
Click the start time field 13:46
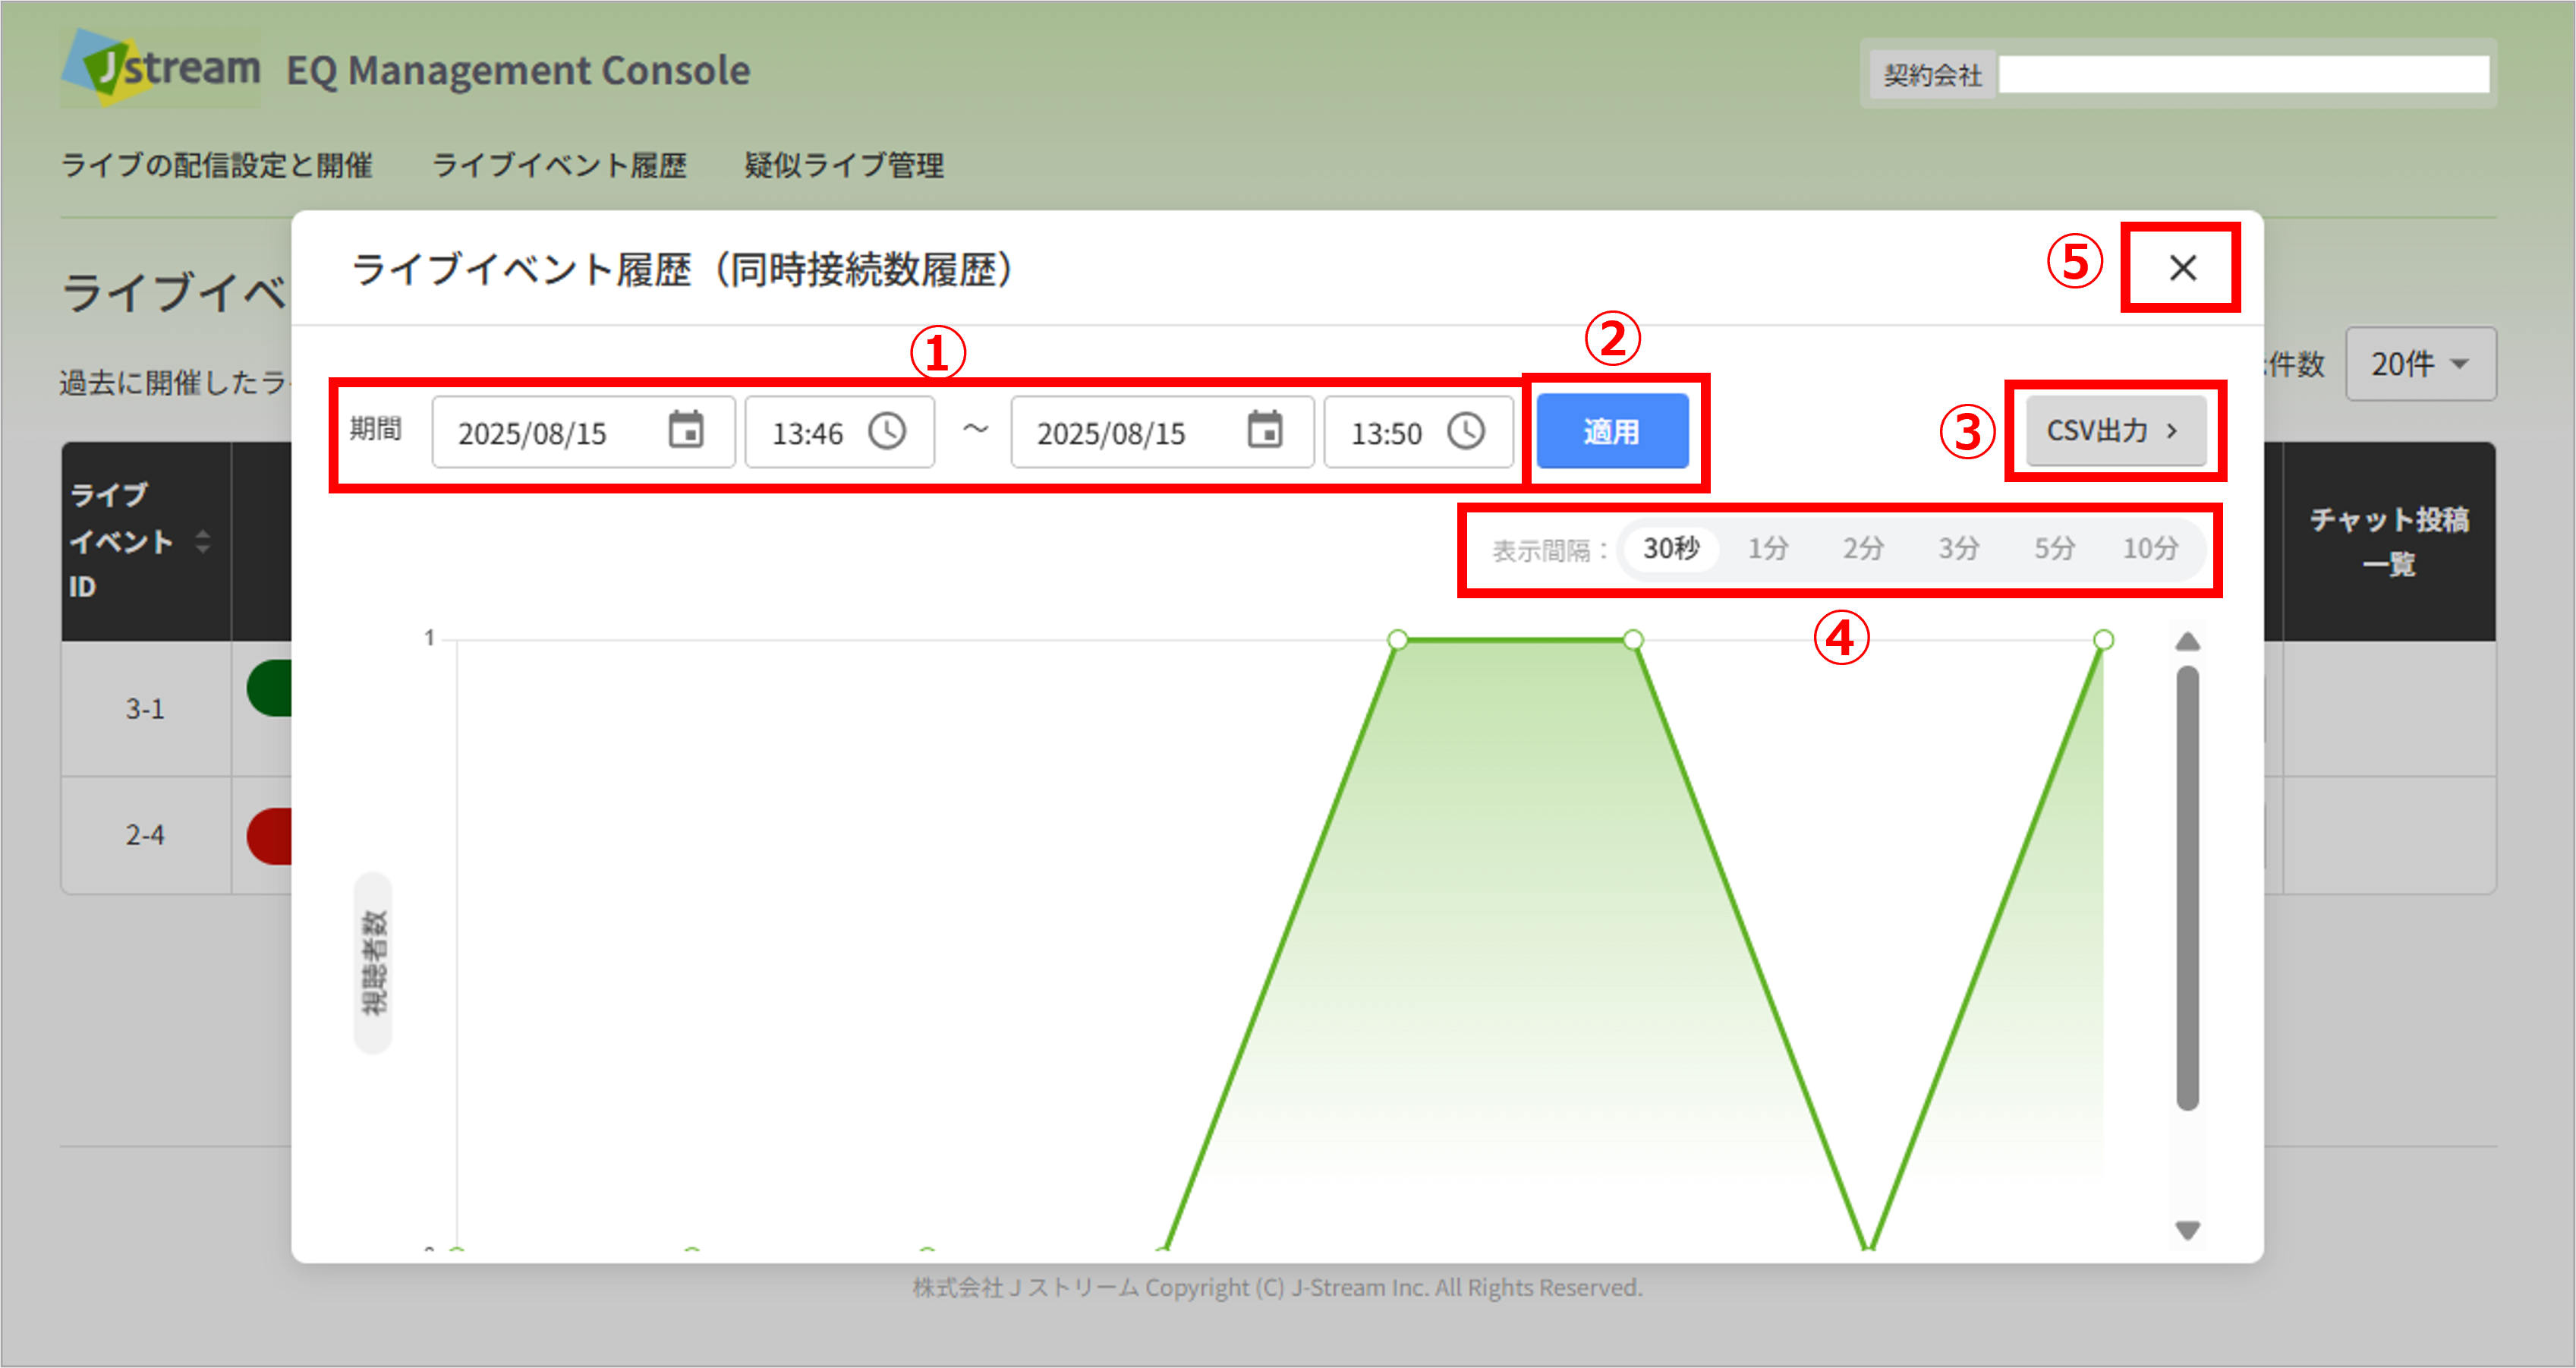pyautogui.click(x=839, y=432)
